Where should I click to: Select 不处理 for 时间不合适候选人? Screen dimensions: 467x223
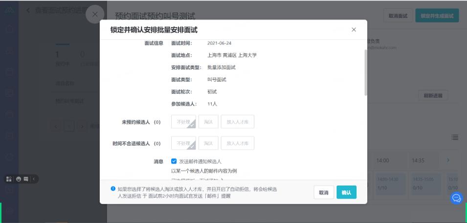click(x=183, y=143)
